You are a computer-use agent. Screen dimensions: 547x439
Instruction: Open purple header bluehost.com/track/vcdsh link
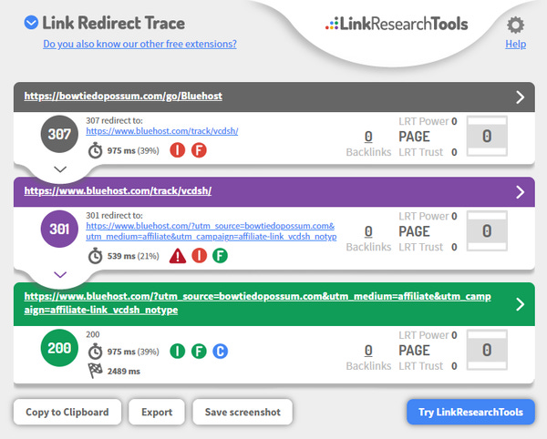pos(118,191)
